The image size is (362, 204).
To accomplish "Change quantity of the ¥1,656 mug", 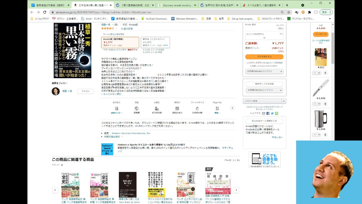I will [316, 134].
